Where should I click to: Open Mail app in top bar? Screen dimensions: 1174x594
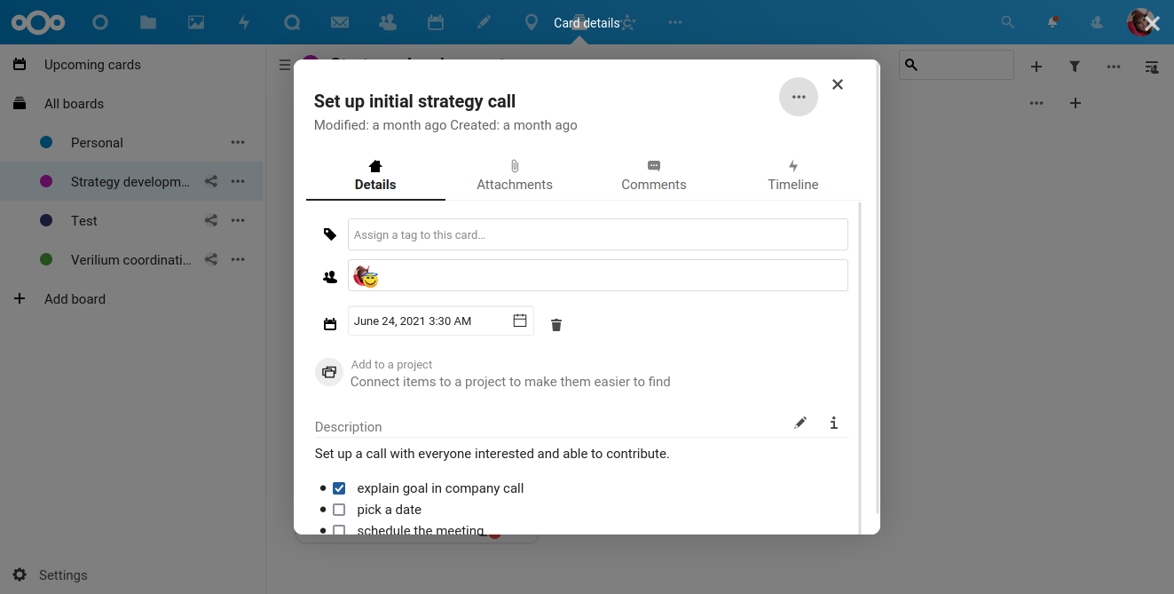tap(339, 22)
